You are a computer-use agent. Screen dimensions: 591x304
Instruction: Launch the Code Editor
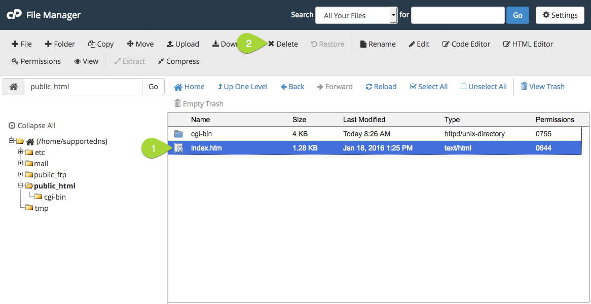[x=466, y=44]
